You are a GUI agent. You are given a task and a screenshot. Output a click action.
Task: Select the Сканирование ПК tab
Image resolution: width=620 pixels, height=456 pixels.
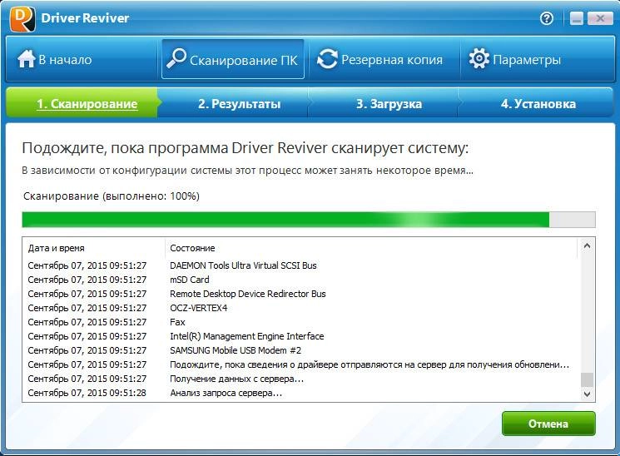click(233, 59)
